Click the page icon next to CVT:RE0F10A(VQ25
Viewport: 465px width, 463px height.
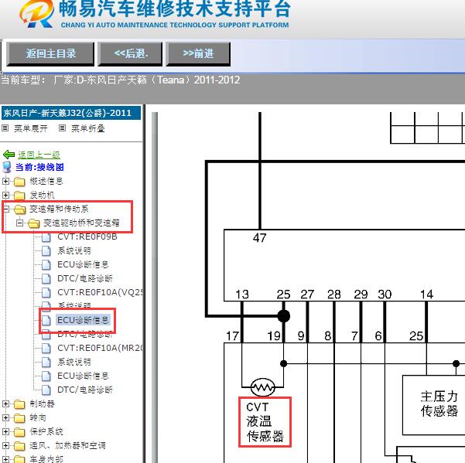[x=46, y=292]
